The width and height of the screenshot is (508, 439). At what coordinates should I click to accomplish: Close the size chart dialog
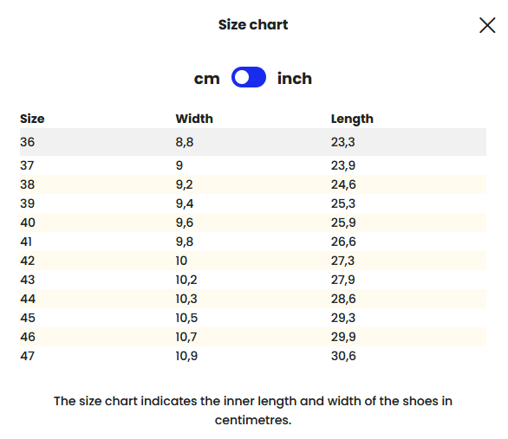pyautogui.click(x=487, y=25)
